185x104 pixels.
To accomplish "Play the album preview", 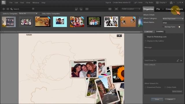I will pos(119,36).
